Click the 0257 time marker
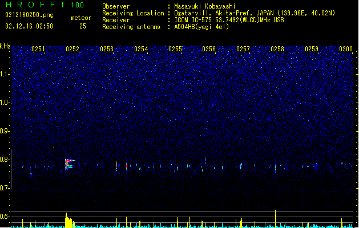This screenshot has height=228, width=359. click(243, 49)
